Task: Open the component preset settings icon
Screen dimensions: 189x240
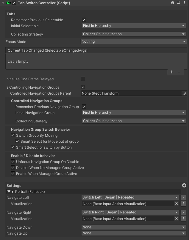Action: (x=179, y=3)
